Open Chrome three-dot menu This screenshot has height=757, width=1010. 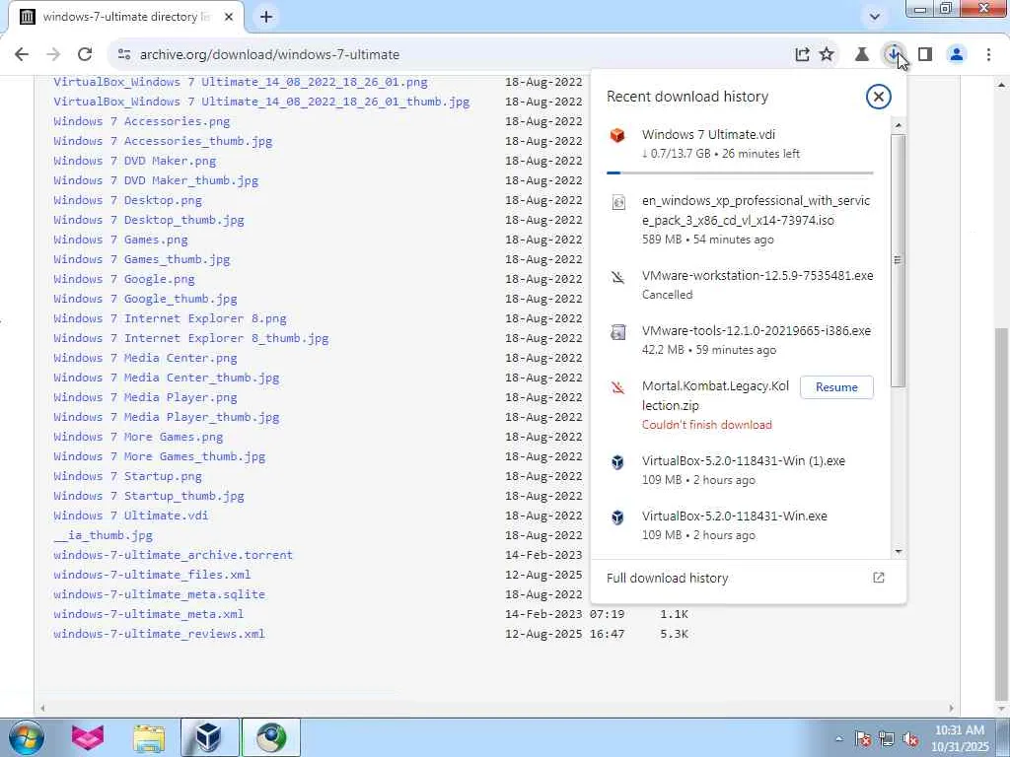point(988,55)
